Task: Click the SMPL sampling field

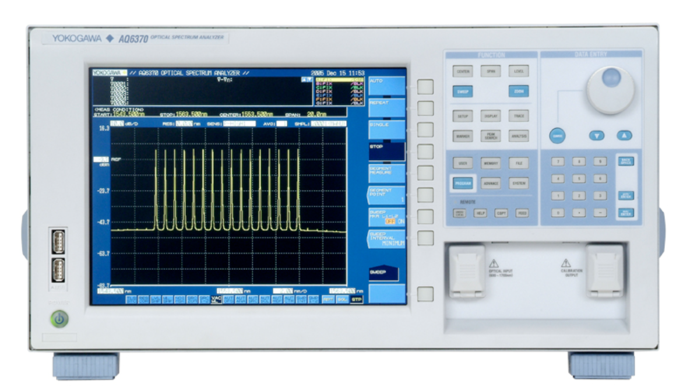Action: coord(329,124)
